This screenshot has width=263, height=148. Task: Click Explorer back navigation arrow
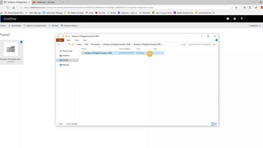coord(59,44)
